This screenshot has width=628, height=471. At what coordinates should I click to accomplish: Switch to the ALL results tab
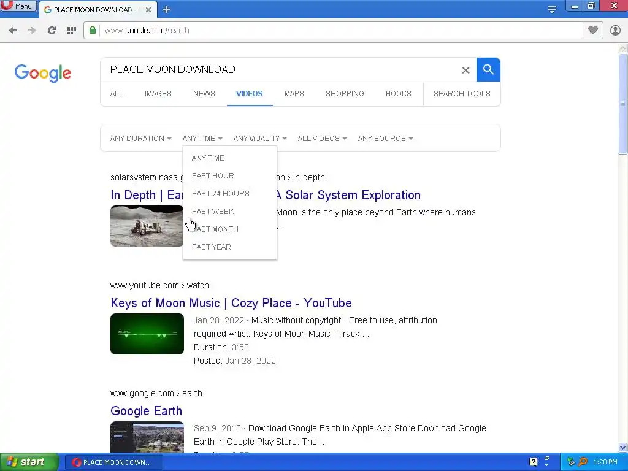(117, 94)
